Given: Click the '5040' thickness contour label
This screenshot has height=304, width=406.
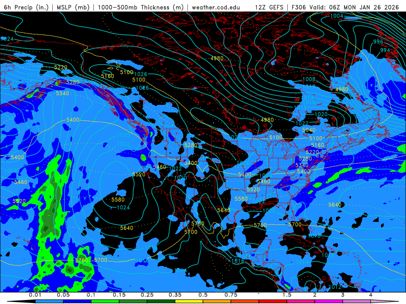Looking at the screenshot, I should 309,130.
